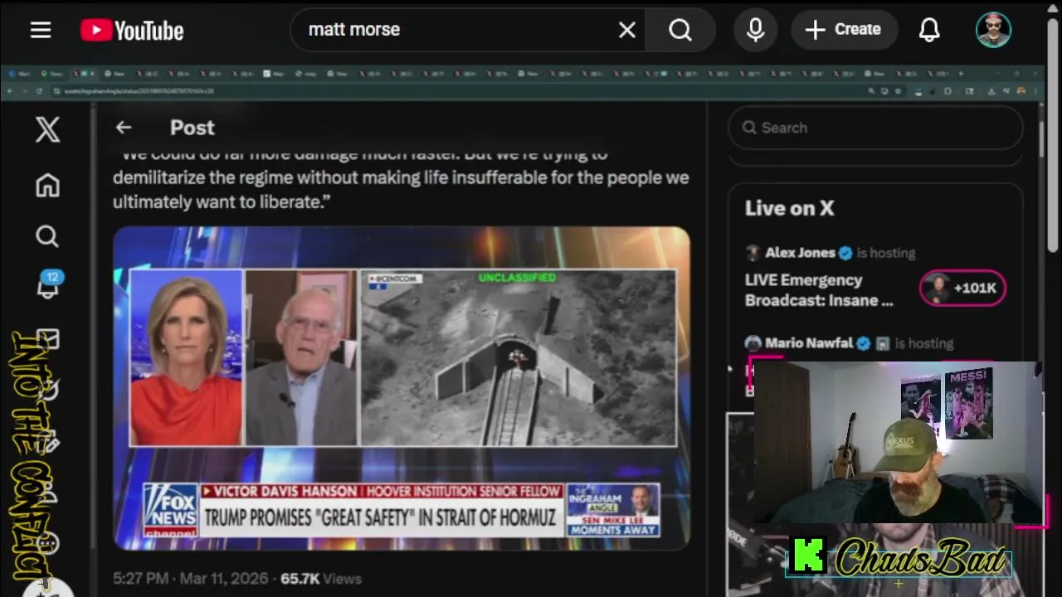Click the magnifier search button
The height and width of the screenshot is (597, 1062).
pyautogui.click(x=680, y=30)
